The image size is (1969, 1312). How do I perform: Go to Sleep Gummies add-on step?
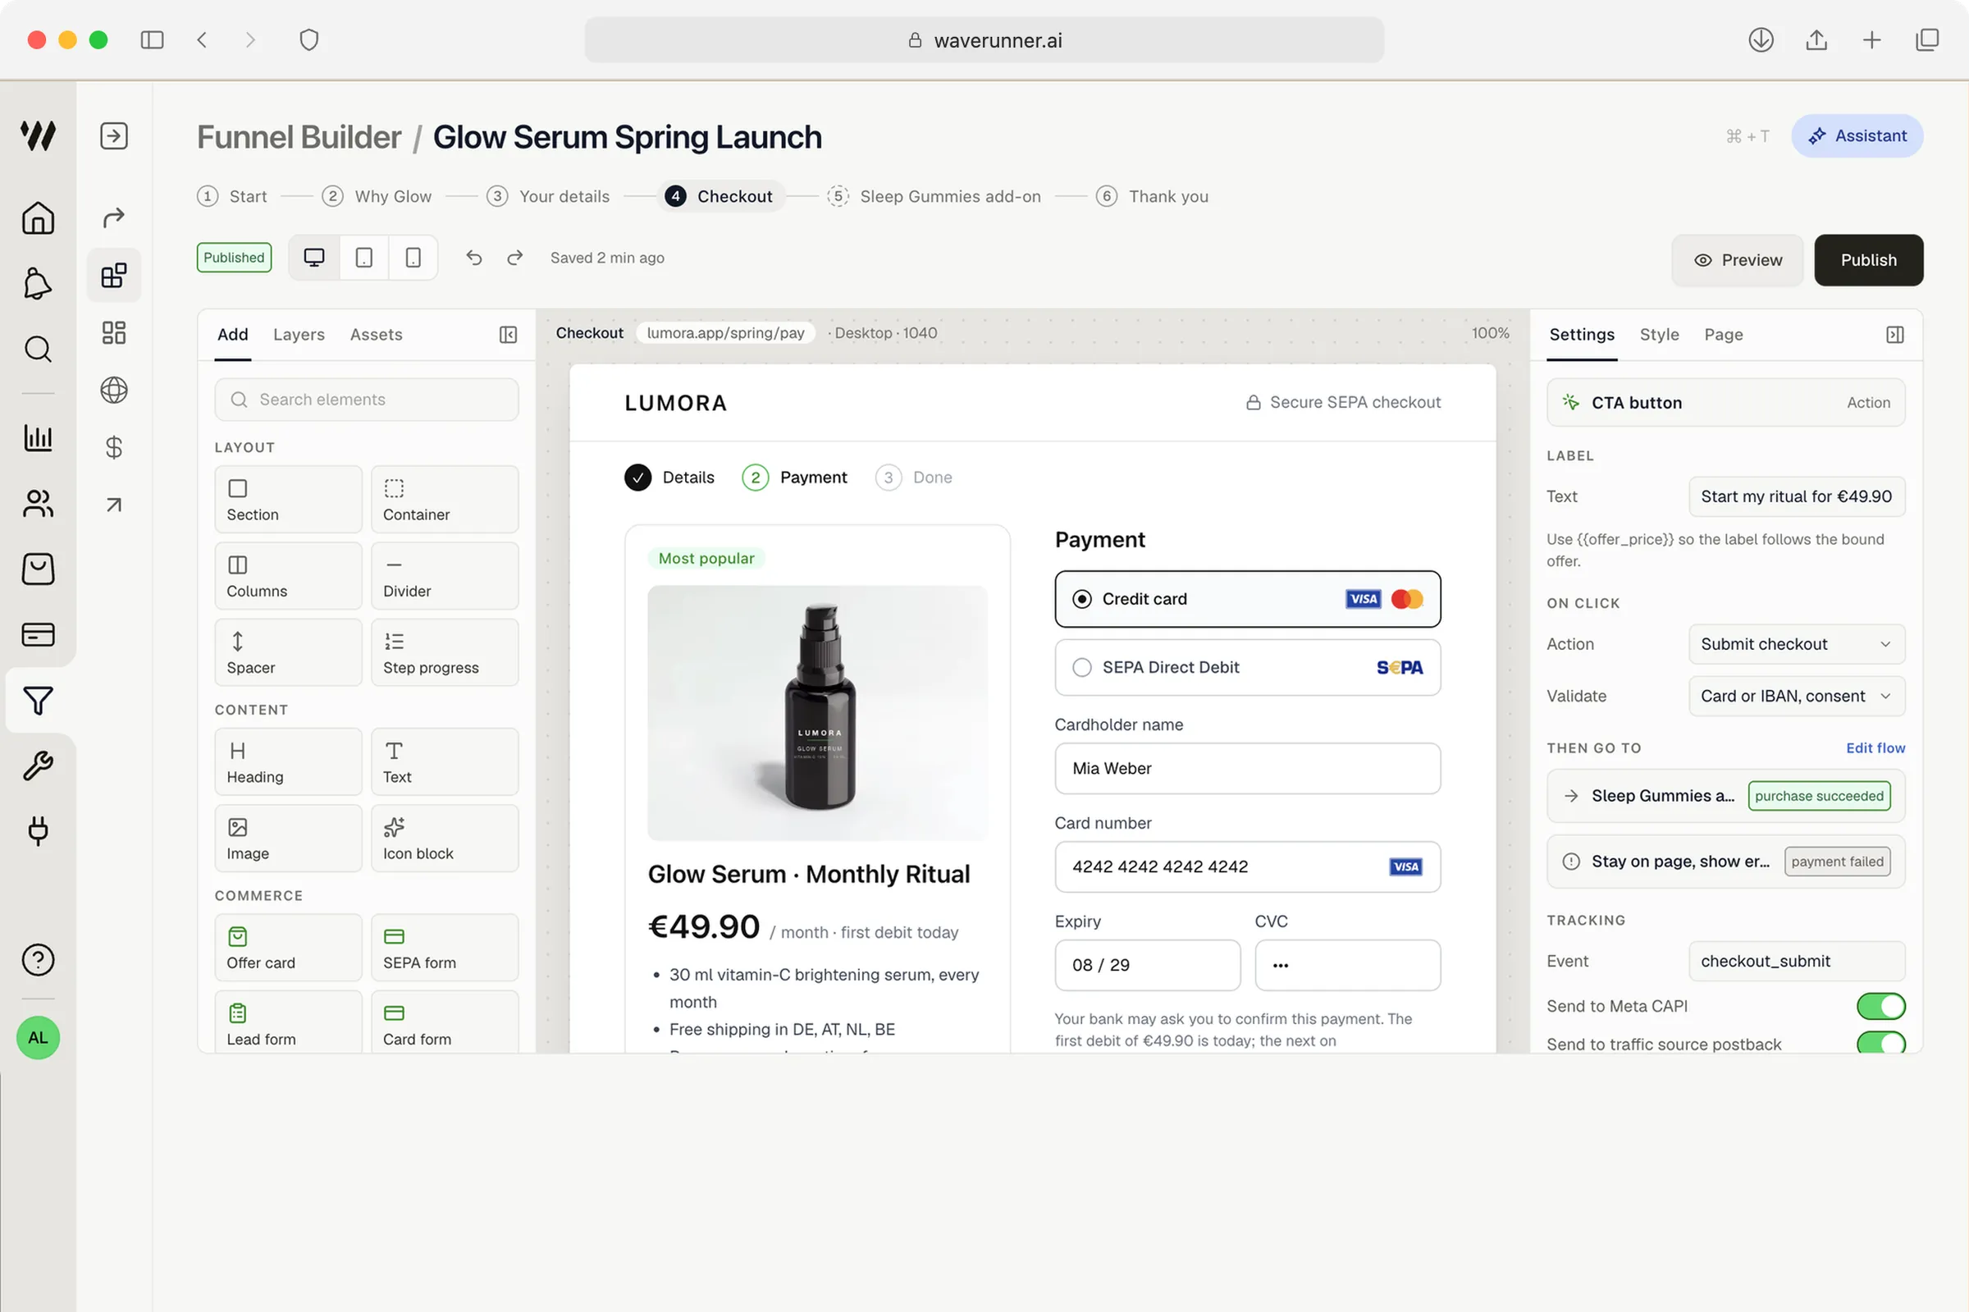pos(934,197)
